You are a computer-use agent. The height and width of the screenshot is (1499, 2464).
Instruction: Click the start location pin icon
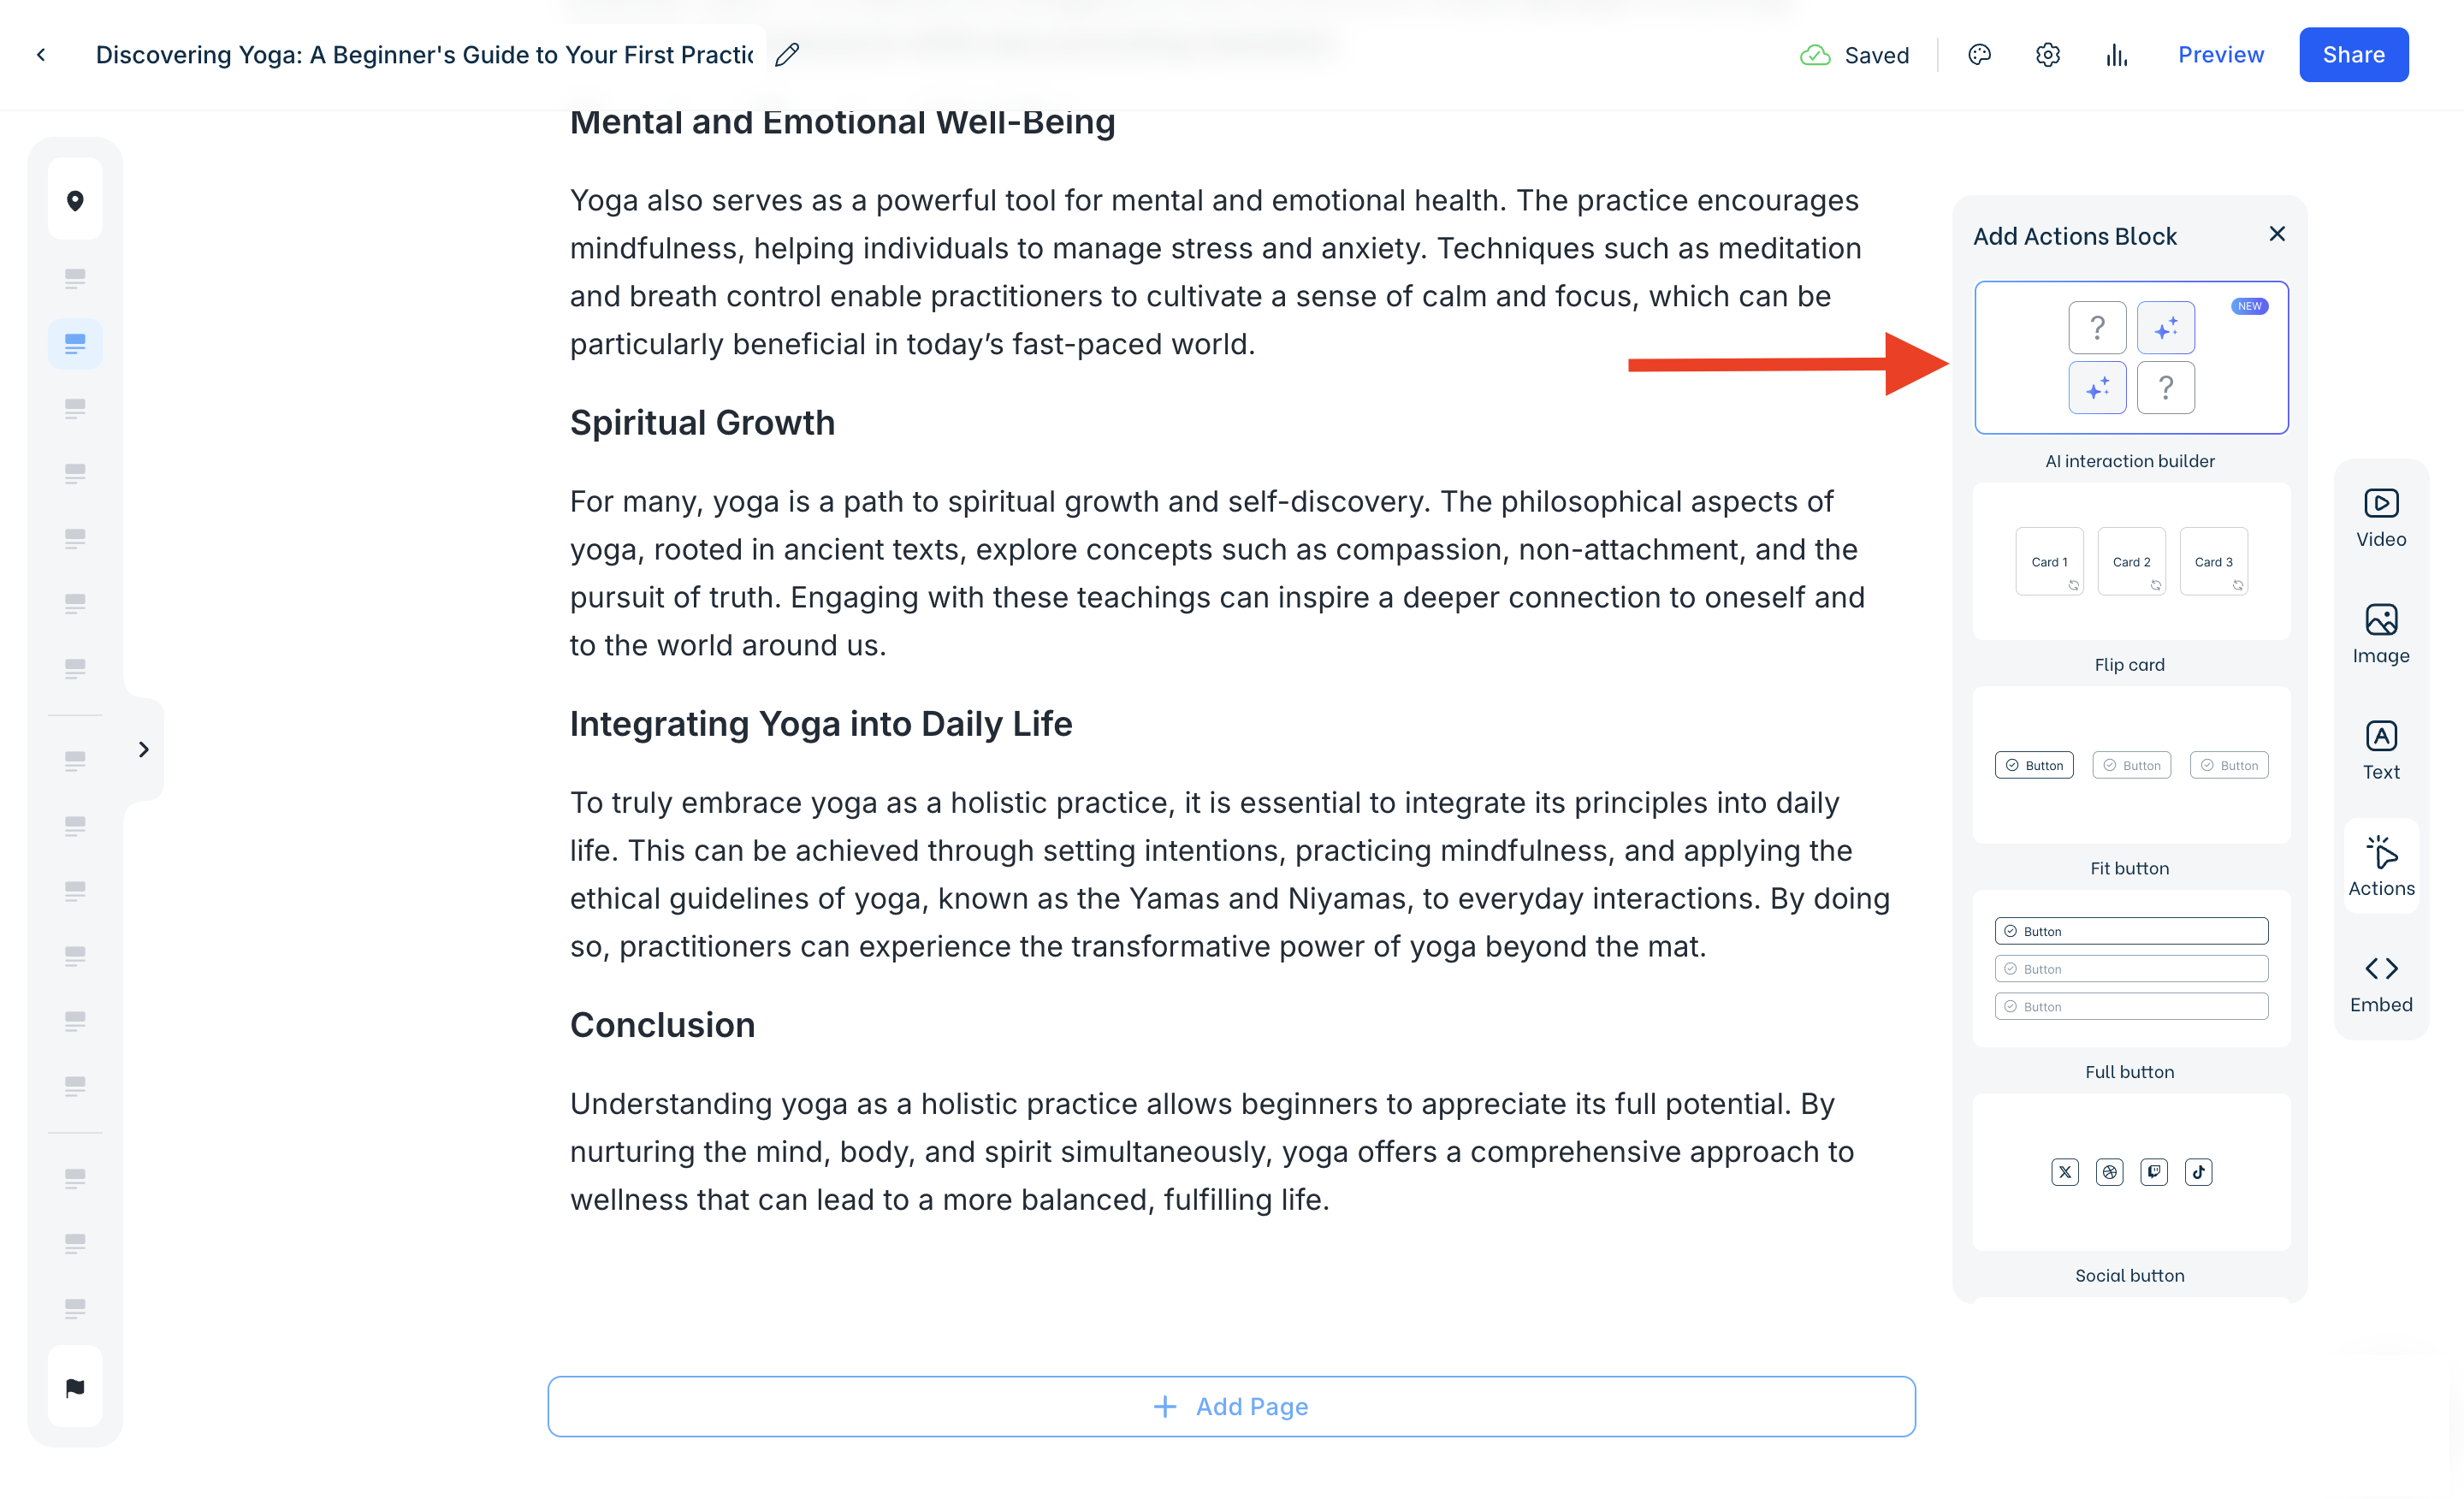click(75, 200)
